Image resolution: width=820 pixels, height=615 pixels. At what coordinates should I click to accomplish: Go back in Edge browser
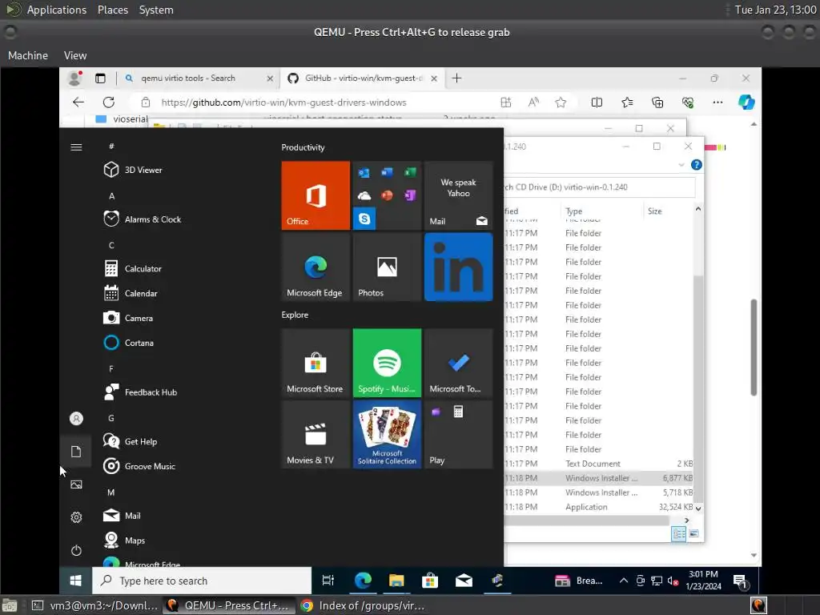click(78, 102)
